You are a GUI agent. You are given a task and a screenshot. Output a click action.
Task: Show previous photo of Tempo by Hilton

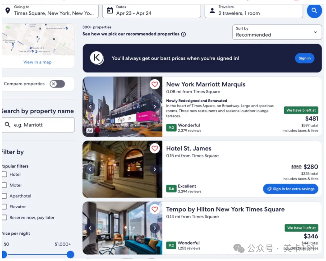pos(90,228)
